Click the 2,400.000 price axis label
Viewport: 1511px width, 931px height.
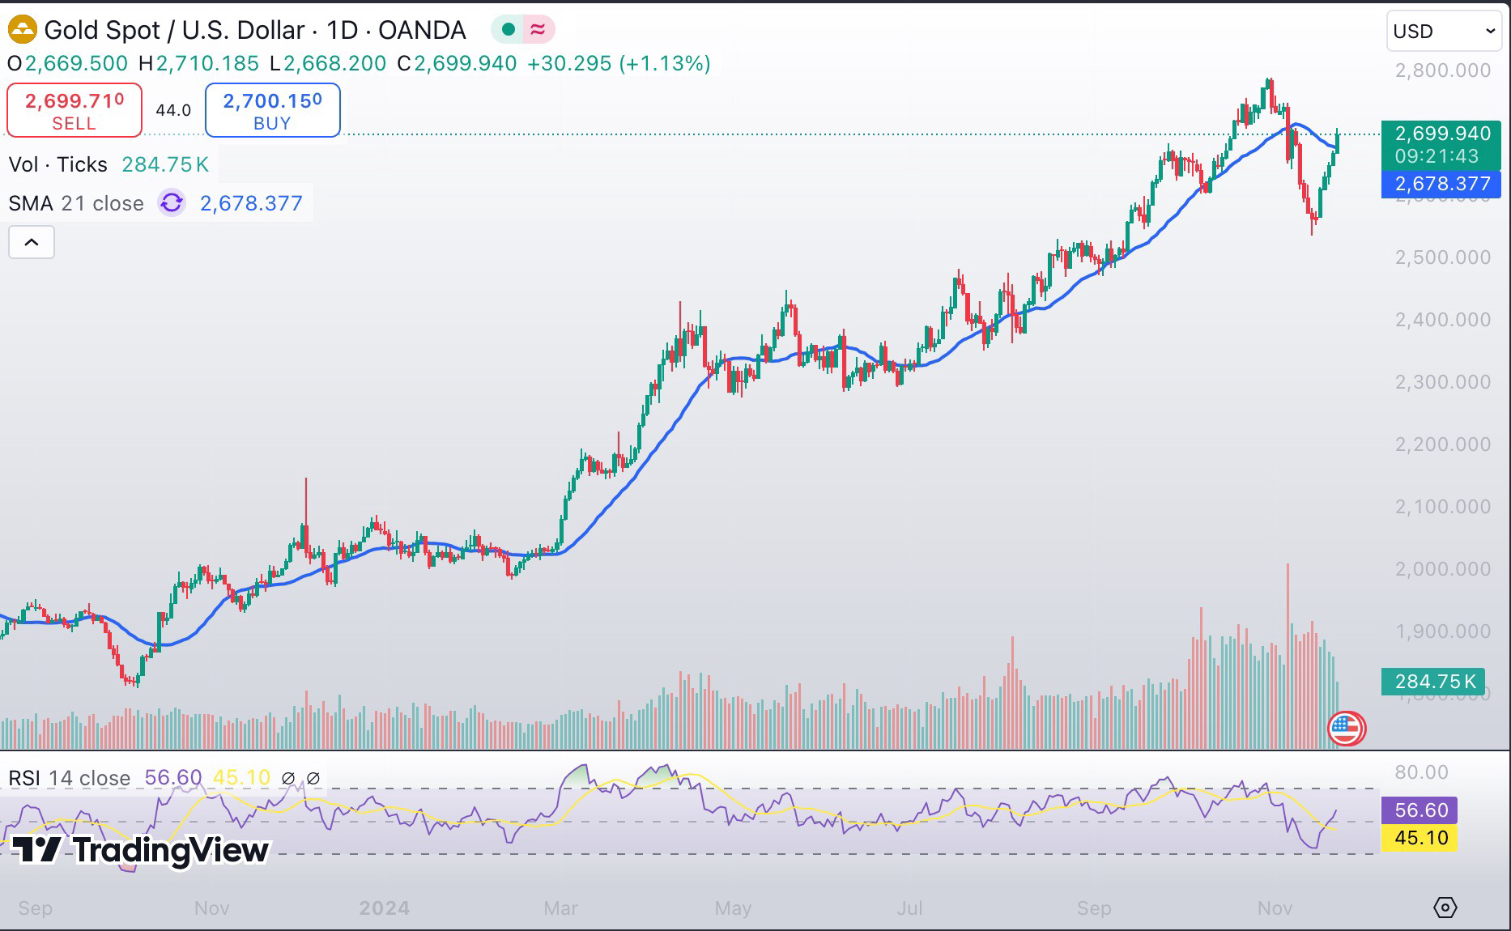point(1443,320)
